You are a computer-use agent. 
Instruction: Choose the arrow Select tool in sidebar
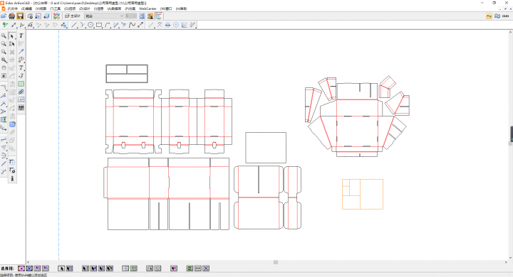point(12,36)
